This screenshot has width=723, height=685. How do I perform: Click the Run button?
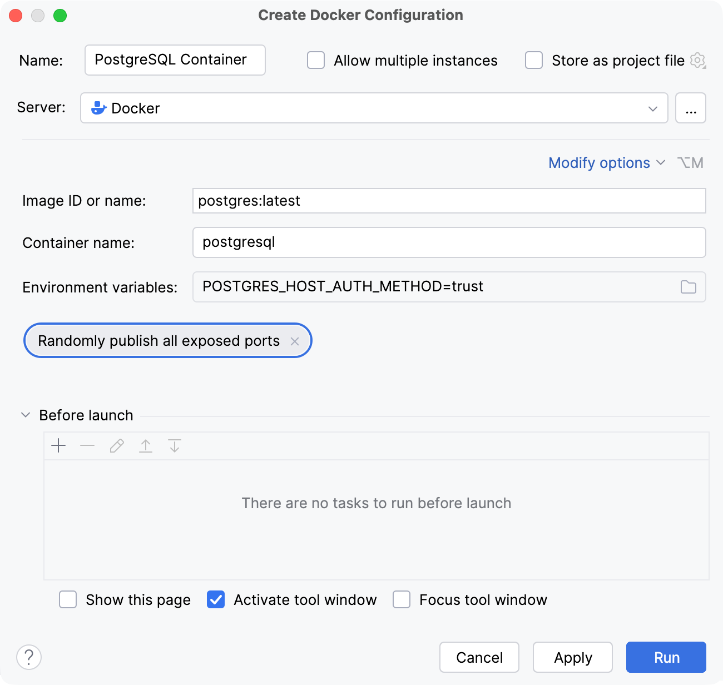coord(665,657)
